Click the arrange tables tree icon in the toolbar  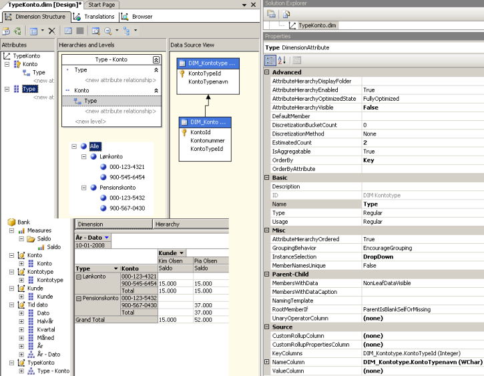click(x=127, y=31)
